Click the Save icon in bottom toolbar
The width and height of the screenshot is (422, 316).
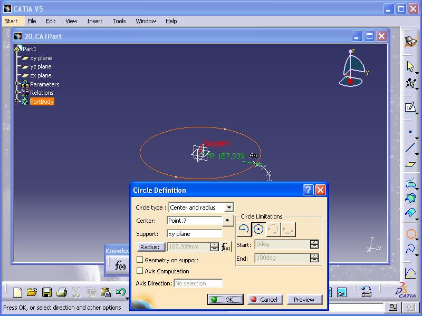tap(46, 292)
